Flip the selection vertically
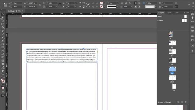 coord(83,7)
